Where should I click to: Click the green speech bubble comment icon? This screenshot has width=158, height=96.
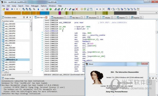85,9
